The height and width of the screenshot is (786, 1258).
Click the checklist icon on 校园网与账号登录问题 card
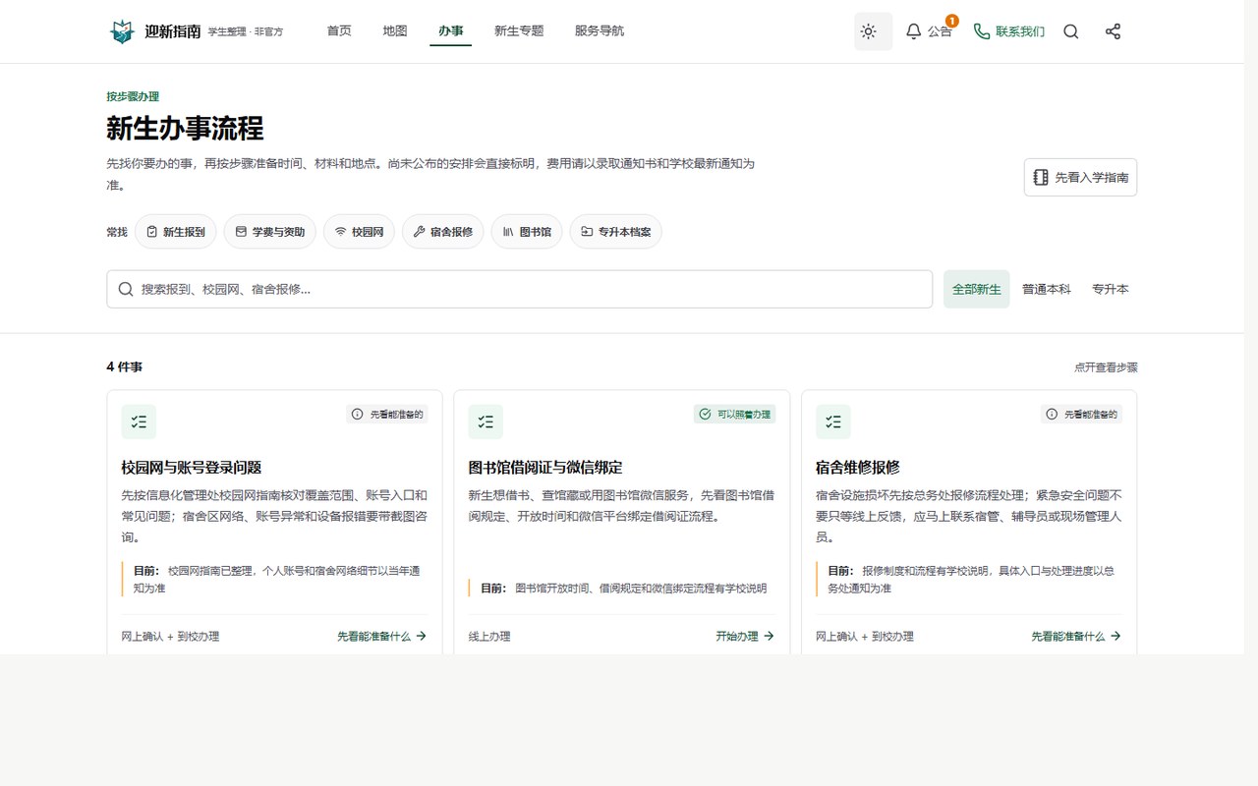tap(139, 422)
